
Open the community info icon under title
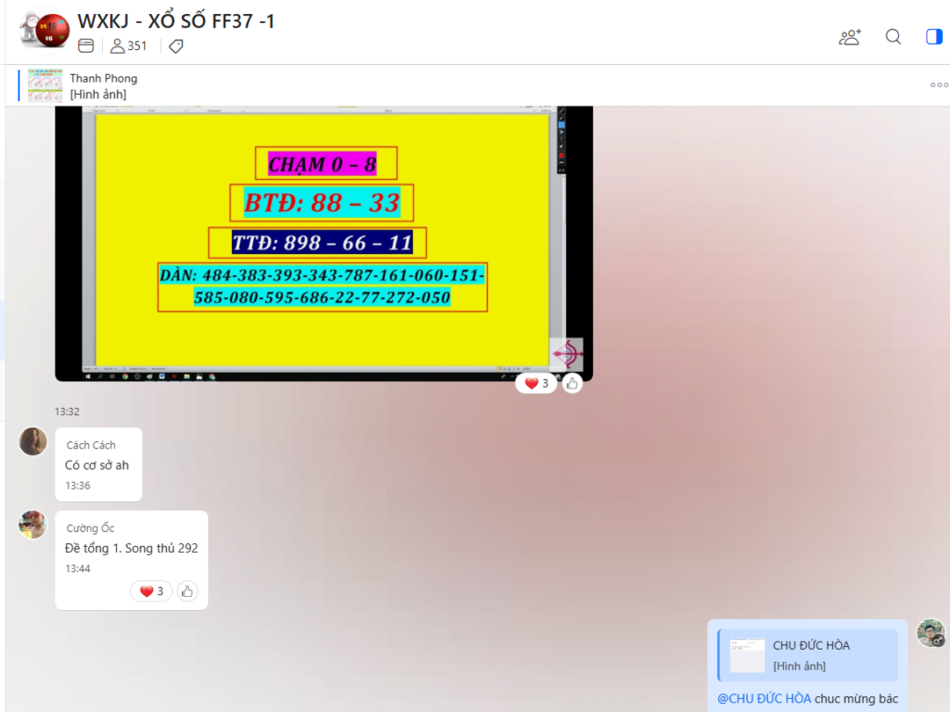[x=86, y=45]
